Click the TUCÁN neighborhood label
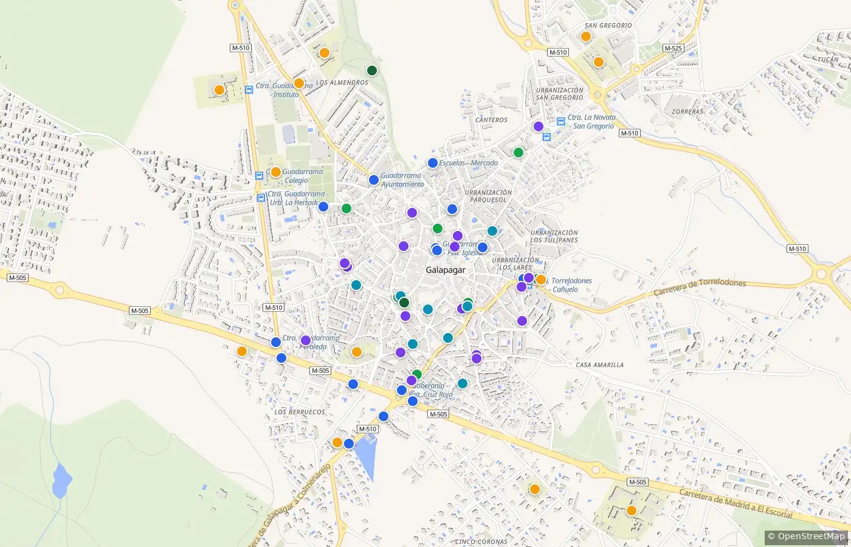851x547 pixels. point(828,60)
